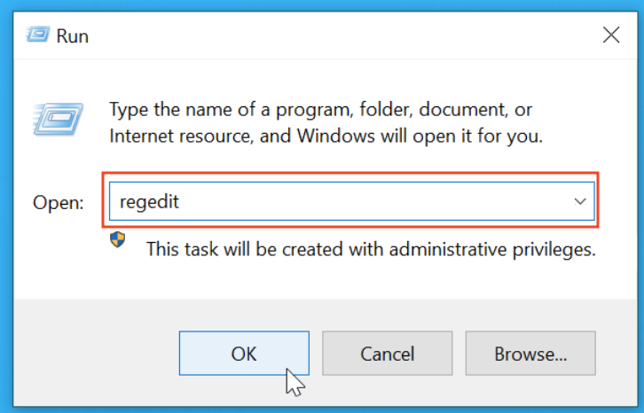Click blank white area below the shield

pyautogui.click(x=118, y=277)
